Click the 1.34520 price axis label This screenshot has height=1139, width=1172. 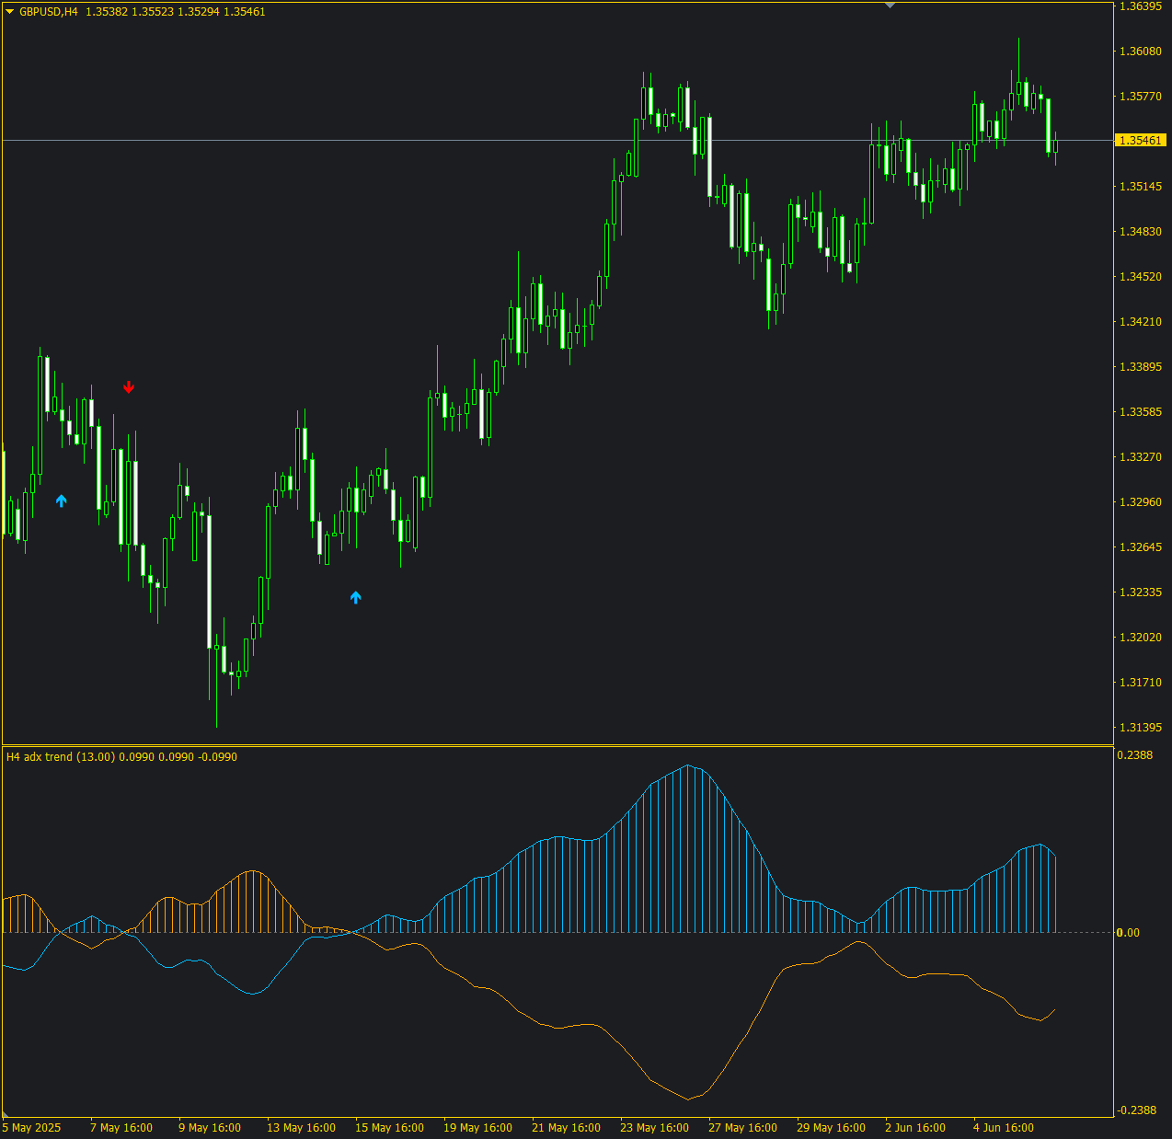pyautogui.click(x=1140, y=277)
